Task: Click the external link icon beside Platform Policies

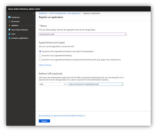Action: [85, 116]
